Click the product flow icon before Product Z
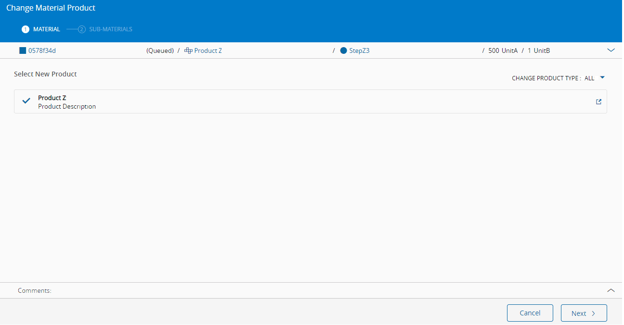Screen dimensions: 624x325 click(x=188, y=50)
